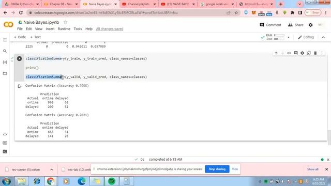Image resolution: width=331 pixels, height=186 pixels.
Task: Clear the cell output icon
Action: click(x=20, y=86)
